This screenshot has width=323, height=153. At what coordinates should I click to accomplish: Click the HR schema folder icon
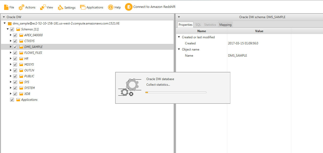[x=21, y=59]
